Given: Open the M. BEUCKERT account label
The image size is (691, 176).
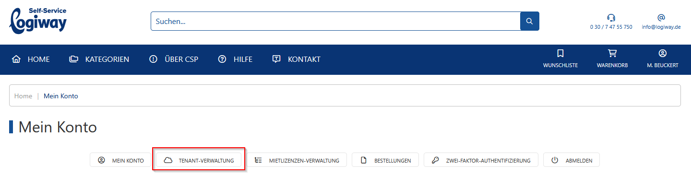Looking at the screenshot, I should 663,66.
